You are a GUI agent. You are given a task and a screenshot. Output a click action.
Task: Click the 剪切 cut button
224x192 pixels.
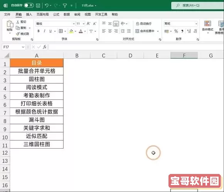[x=21, y=22]
